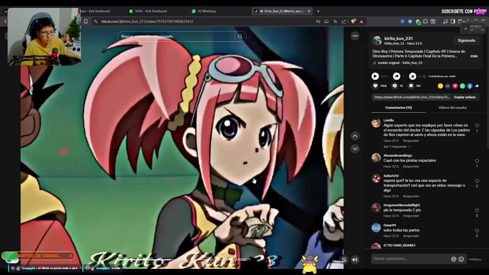This screenshot has width=489, height=275.
Task: Open the extensions puzzle-piece icon
Action: tap(425, 21)
